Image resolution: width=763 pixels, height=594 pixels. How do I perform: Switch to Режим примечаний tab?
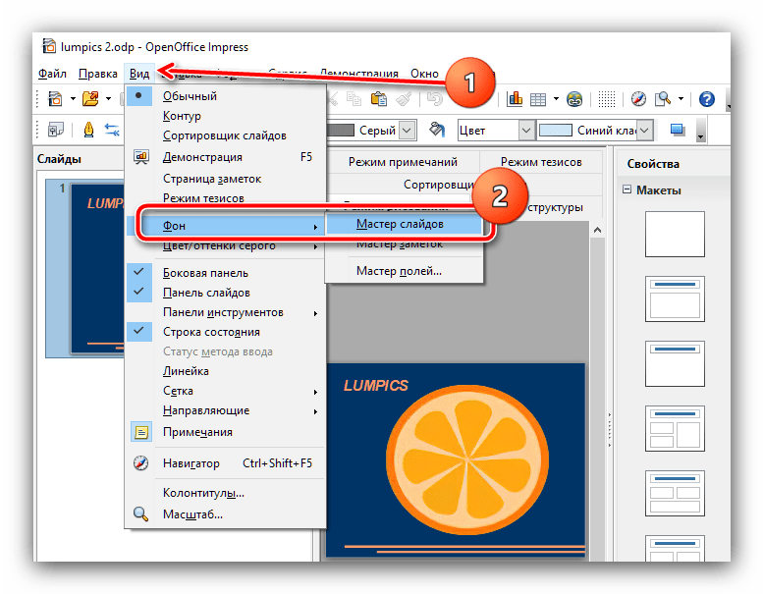pos(403,162)
